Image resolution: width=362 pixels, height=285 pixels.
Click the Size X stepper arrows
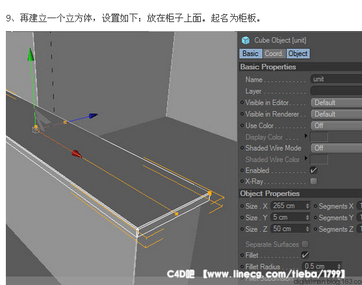307,206
